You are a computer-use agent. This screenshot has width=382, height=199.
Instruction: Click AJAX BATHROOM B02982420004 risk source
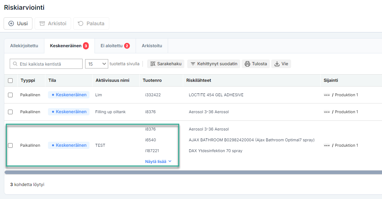coord(252,140)
